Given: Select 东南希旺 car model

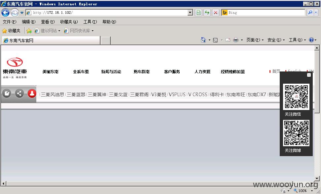Looking at the screenshot, I should pos(236,95).
